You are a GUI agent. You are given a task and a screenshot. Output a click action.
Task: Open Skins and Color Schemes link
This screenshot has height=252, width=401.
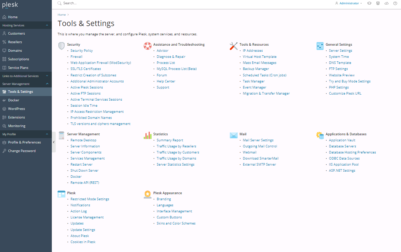point(176,223)
